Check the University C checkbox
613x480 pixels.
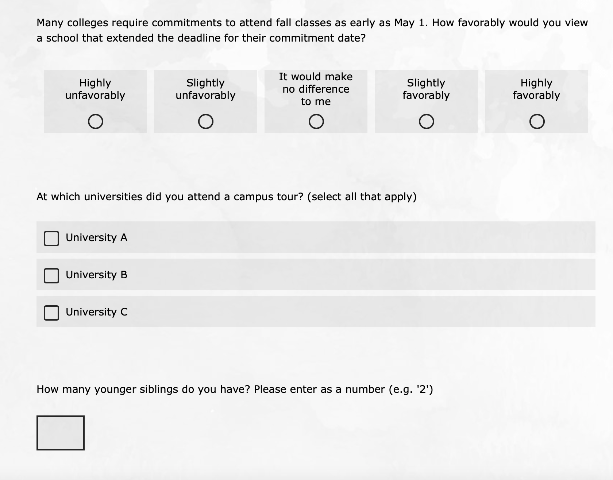pyautogui.click(x=51, y=313)
